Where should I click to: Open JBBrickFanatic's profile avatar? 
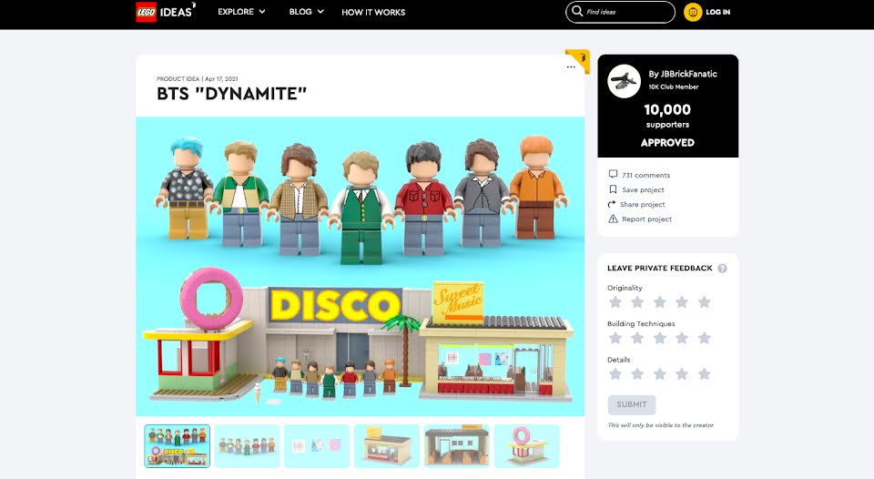(x=624, y=81)
